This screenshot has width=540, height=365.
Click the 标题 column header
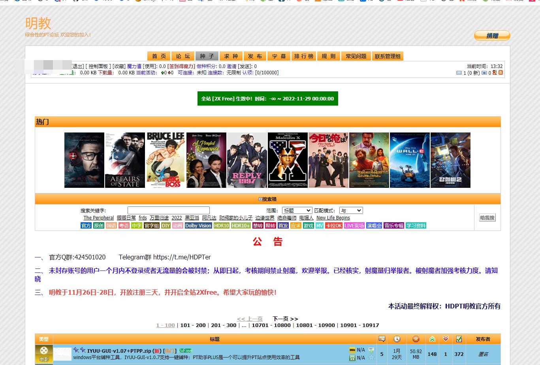coord(214,339)
